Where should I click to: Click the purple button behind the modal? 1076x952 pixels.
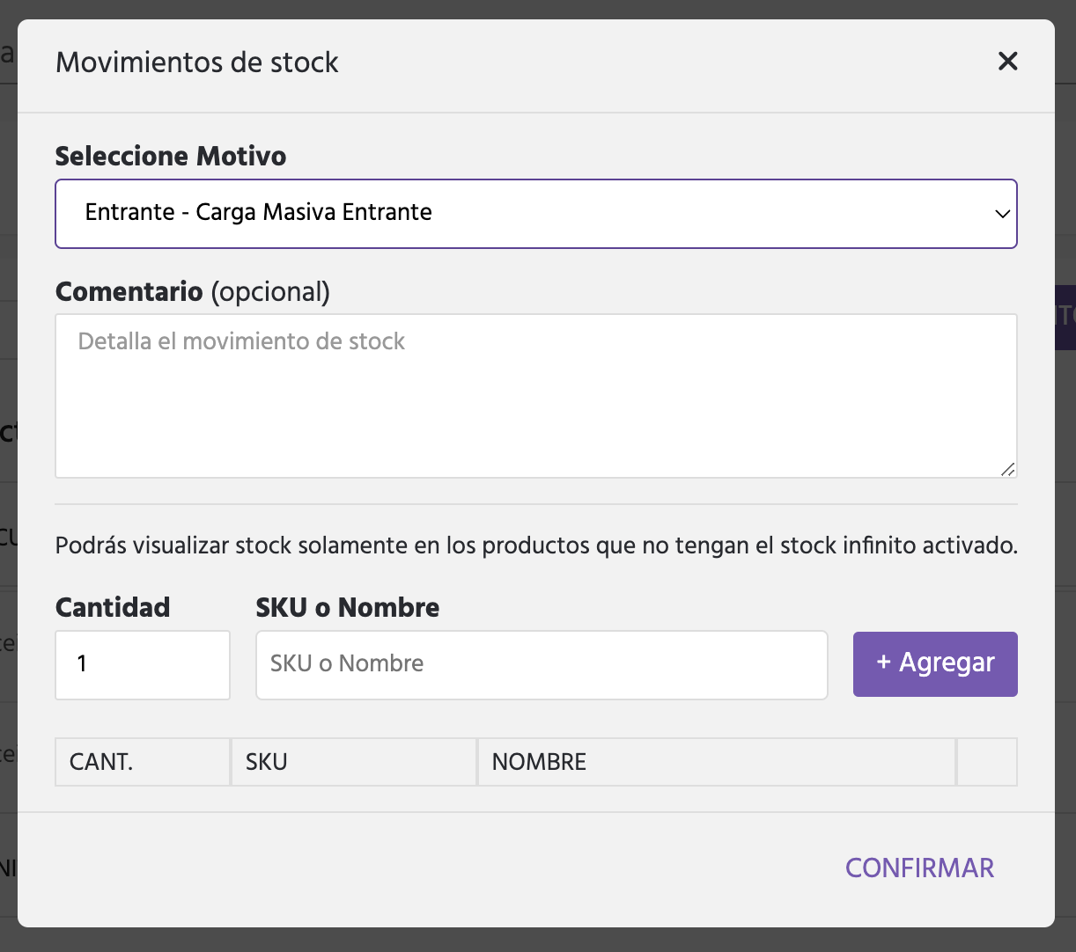pos(1065,317)
